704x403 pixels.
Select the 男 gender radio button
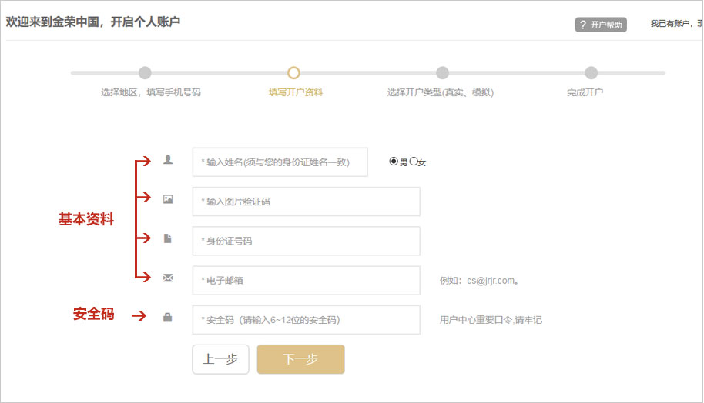pos(394,161)
